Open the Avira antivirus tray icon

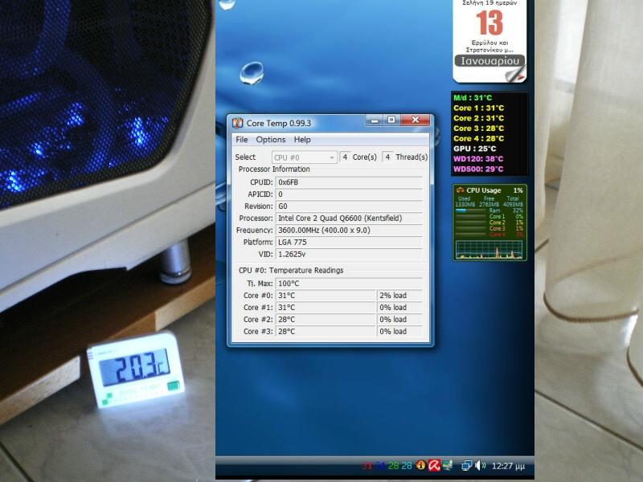tap(434, 465)
